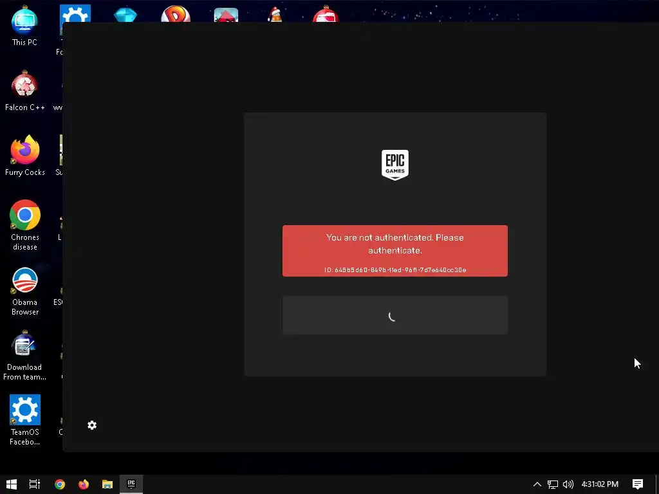The image size is (659, 494).
Task: Click the loading sign-in button
Action: [x=395, y=315]
